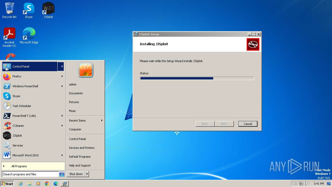
Task: Expand the Windows PowerShell jump list arrow
Action: (x=62, y=86)
